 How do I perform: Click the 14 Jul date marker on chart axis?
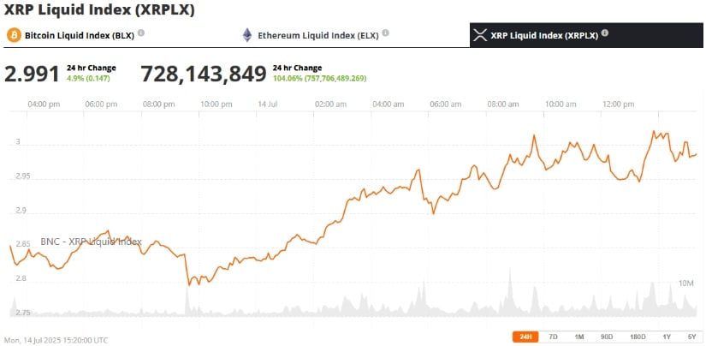point(267,104)
